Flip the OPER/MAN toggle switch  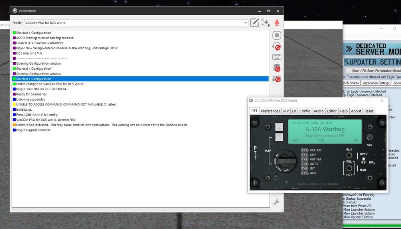point(363,161)
